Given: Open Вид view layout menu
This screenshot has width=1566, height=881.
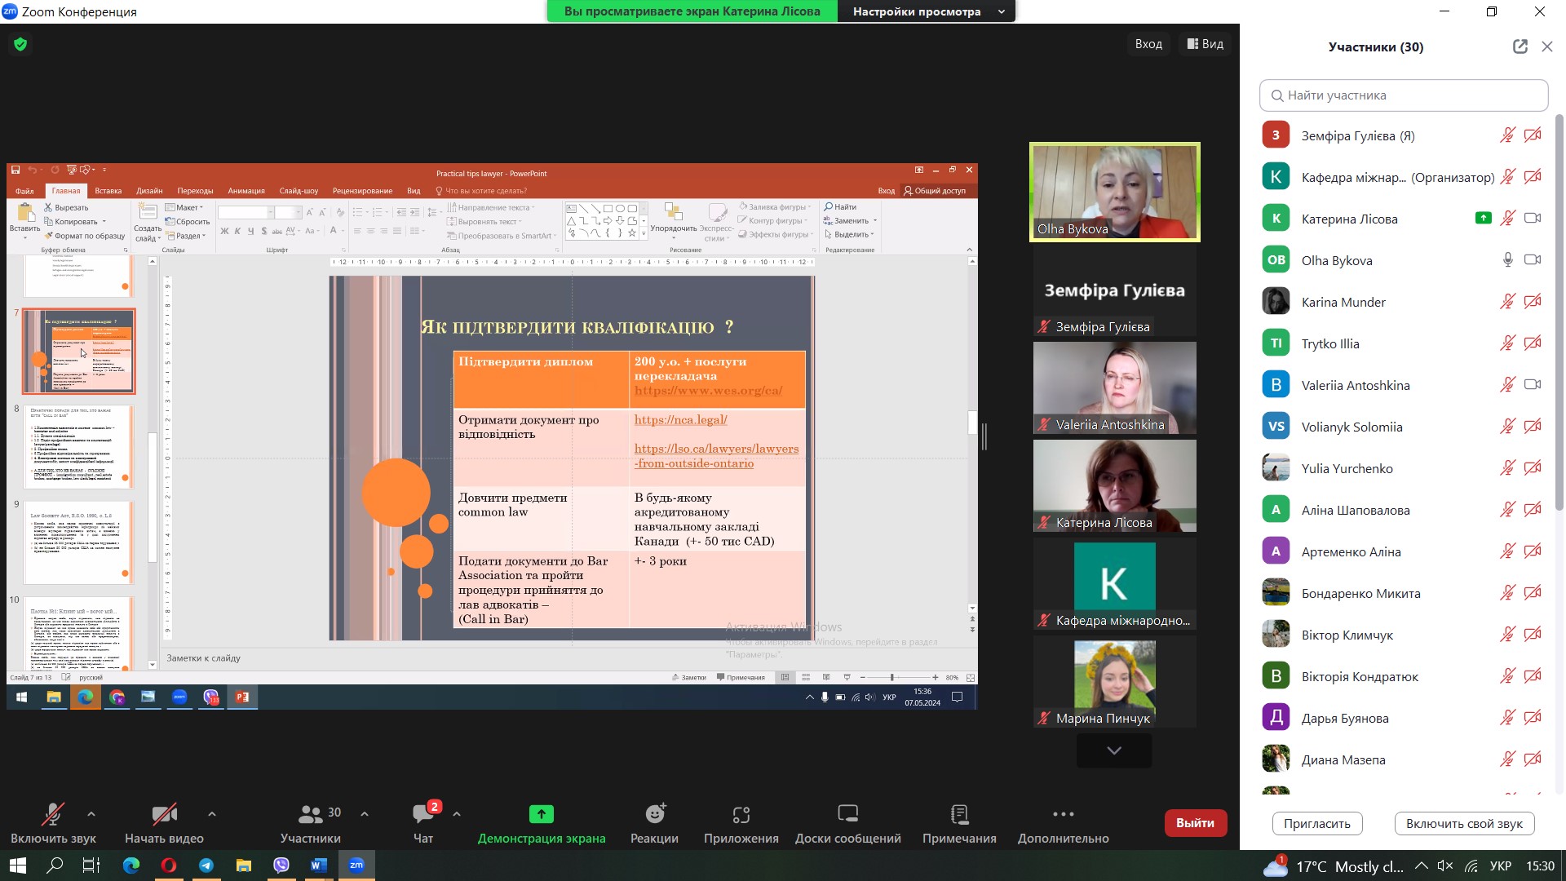Looking at the screenshot, I should pyautogui.click(x=1205, y=44).
